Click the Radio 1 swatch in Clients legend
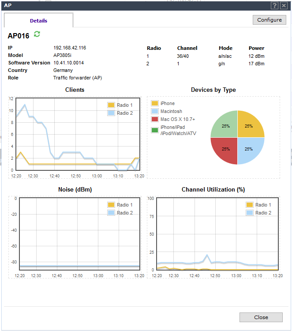Image resolution: width=292 pixels, height=331 pixels. (x=111, y=105)
